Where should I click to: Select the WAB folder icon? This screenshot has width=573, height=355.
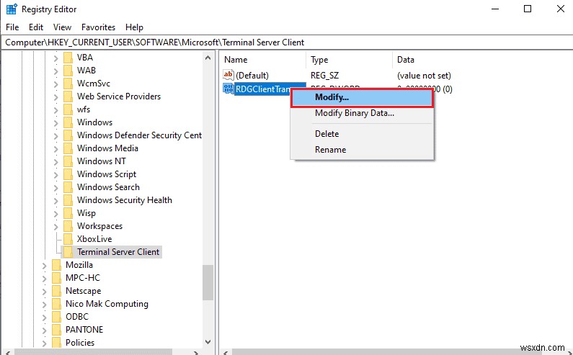tap(68, 71)
